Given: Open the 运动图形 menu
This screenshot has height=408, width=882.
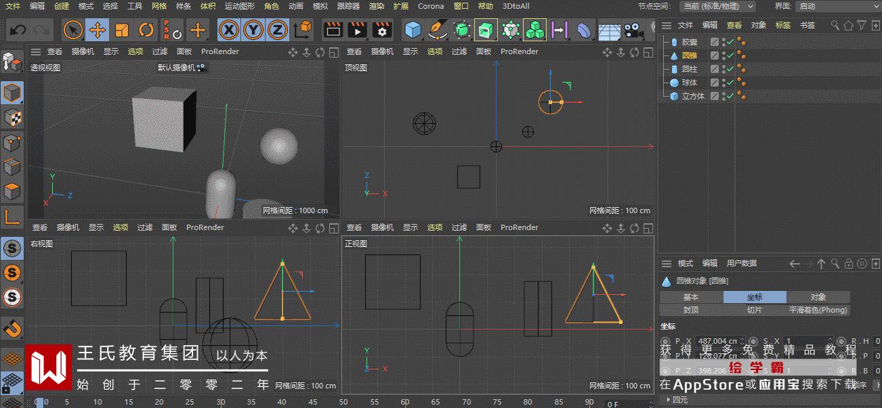Looking at the screenshot, I should click(240, 6).
